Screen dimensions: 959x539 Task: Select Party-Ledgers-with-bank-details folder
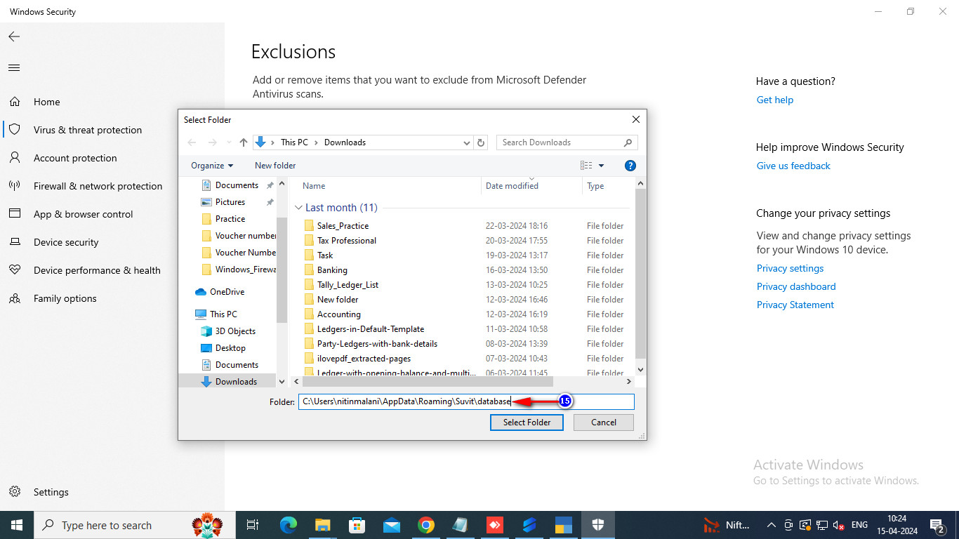tap(377, 344)
